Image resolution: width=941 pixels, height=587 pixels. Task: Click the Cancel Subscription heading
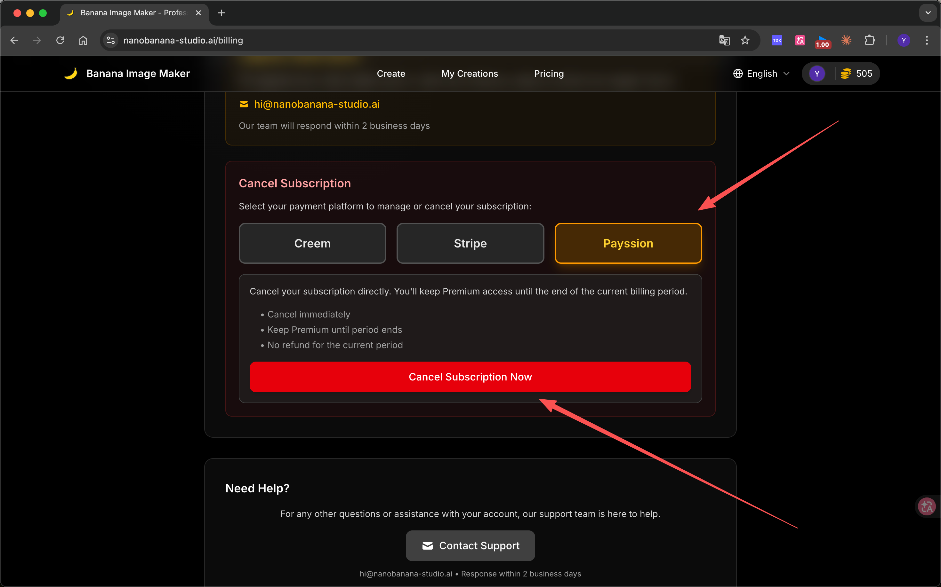pyautogui.click(x=294, y=183)
